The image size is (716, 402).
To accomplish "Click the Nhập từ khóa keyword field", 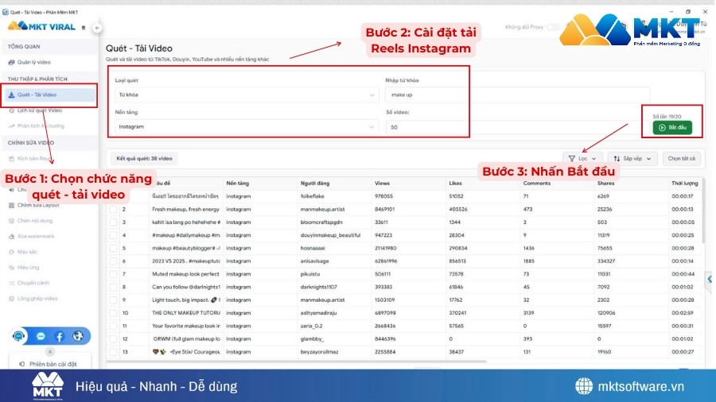I will pos(517,95).
